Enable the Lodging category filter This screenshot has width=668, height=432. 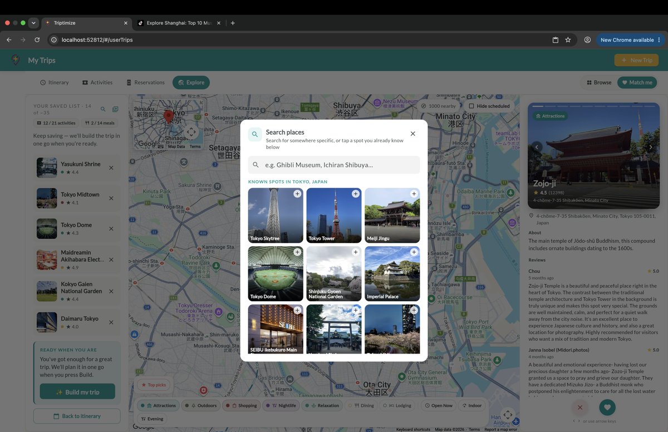(397, 405)
